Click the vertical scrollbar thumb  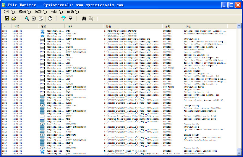coord(239,150)
